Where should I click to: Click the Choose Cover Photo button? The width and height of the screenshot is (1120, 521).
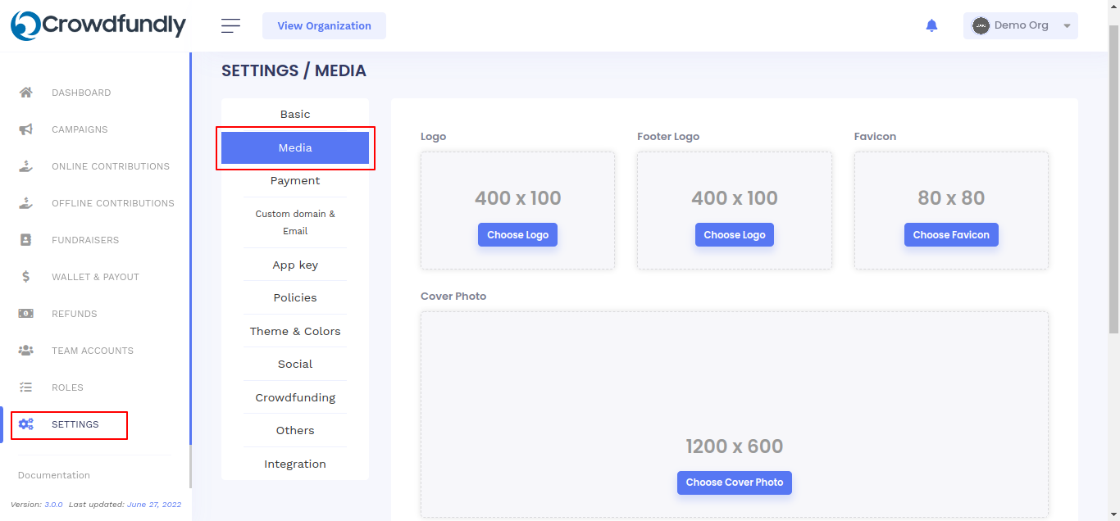[x=734, y=482]
